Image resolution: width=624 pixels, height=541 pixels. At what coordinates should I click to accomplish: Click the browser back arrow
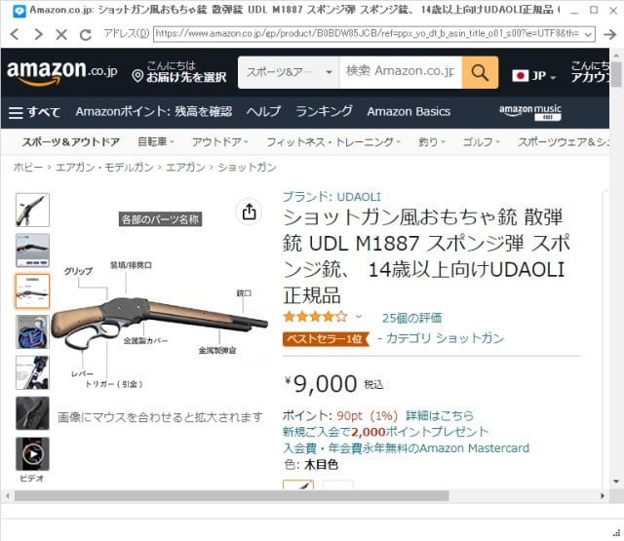click(15, 35)
